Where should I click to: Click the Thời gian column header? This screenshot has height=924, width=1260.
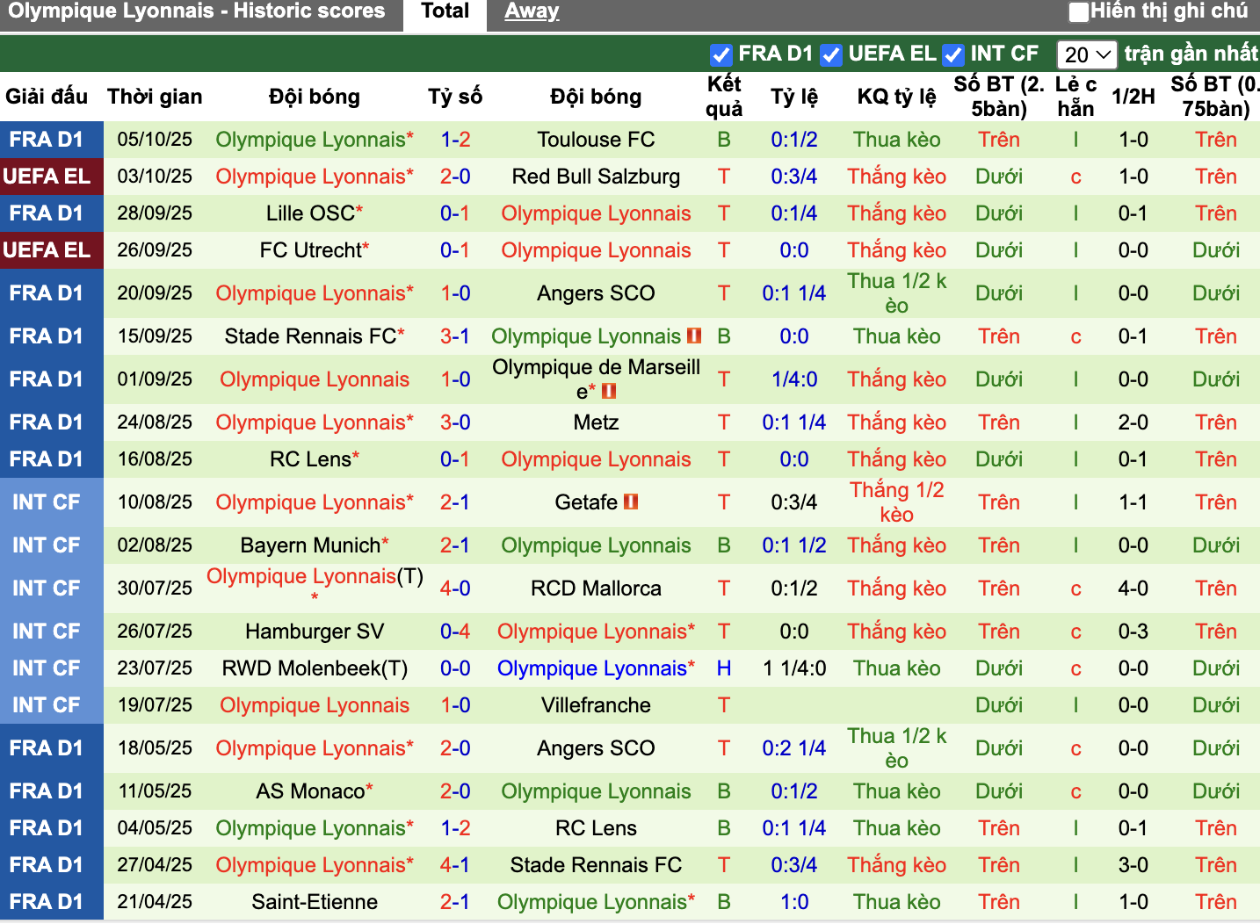pos(155,97)
